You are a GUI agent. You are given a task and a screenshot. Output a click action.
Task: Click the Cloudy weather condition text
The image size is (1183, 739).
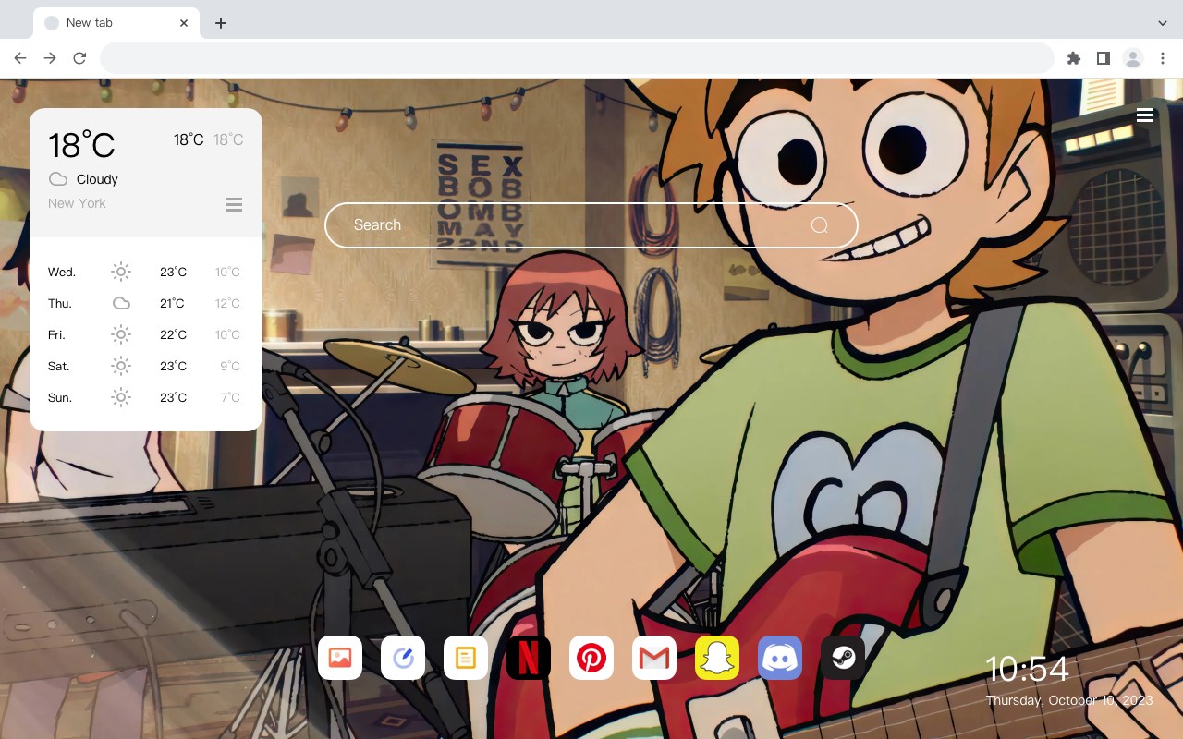(97, 179)
